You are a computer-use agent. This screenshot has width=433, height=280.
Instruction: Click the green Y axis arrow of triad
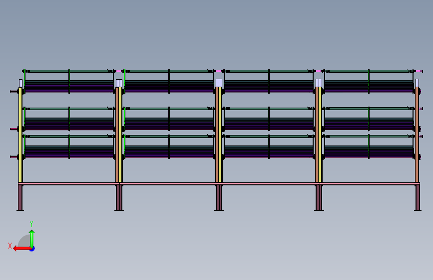click(32, 239)
